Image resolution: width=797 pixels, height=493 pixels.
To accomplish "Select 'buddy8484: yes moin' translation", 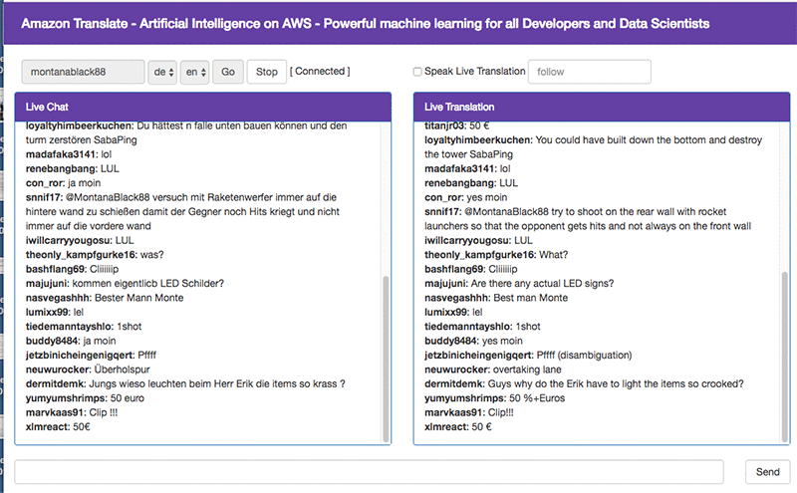I will 473,341.
